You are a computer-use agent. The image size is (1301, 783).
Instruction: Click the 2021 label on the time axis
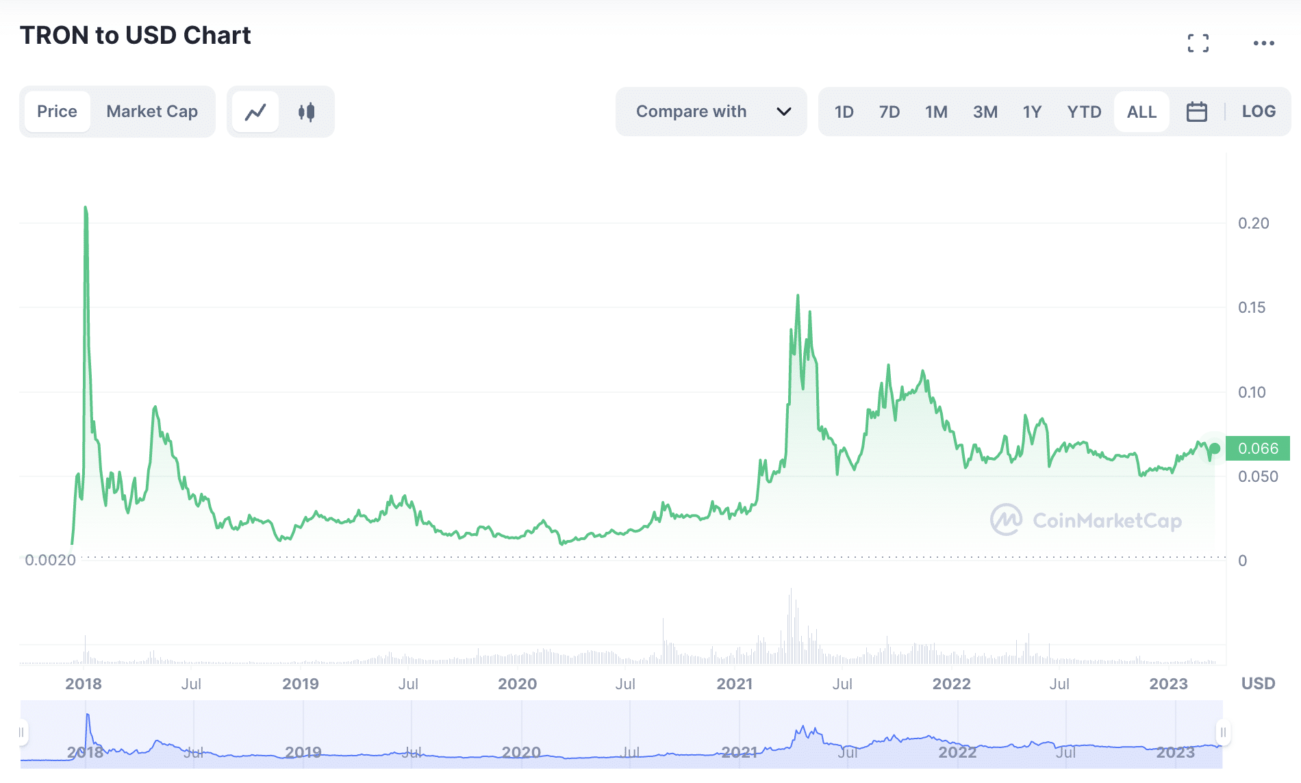click(734, 684)
